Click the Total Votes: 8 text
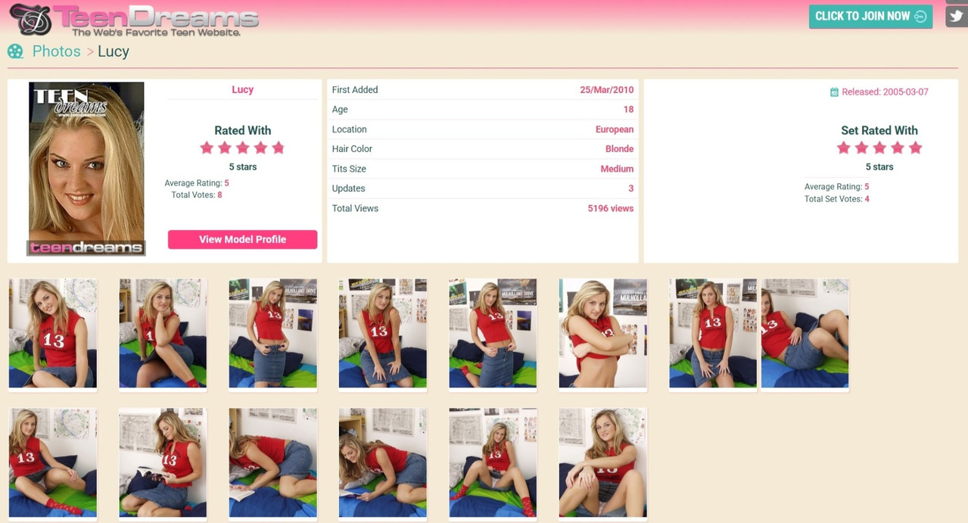The height and width of the screenshot is (523, 968). (197, 195)
